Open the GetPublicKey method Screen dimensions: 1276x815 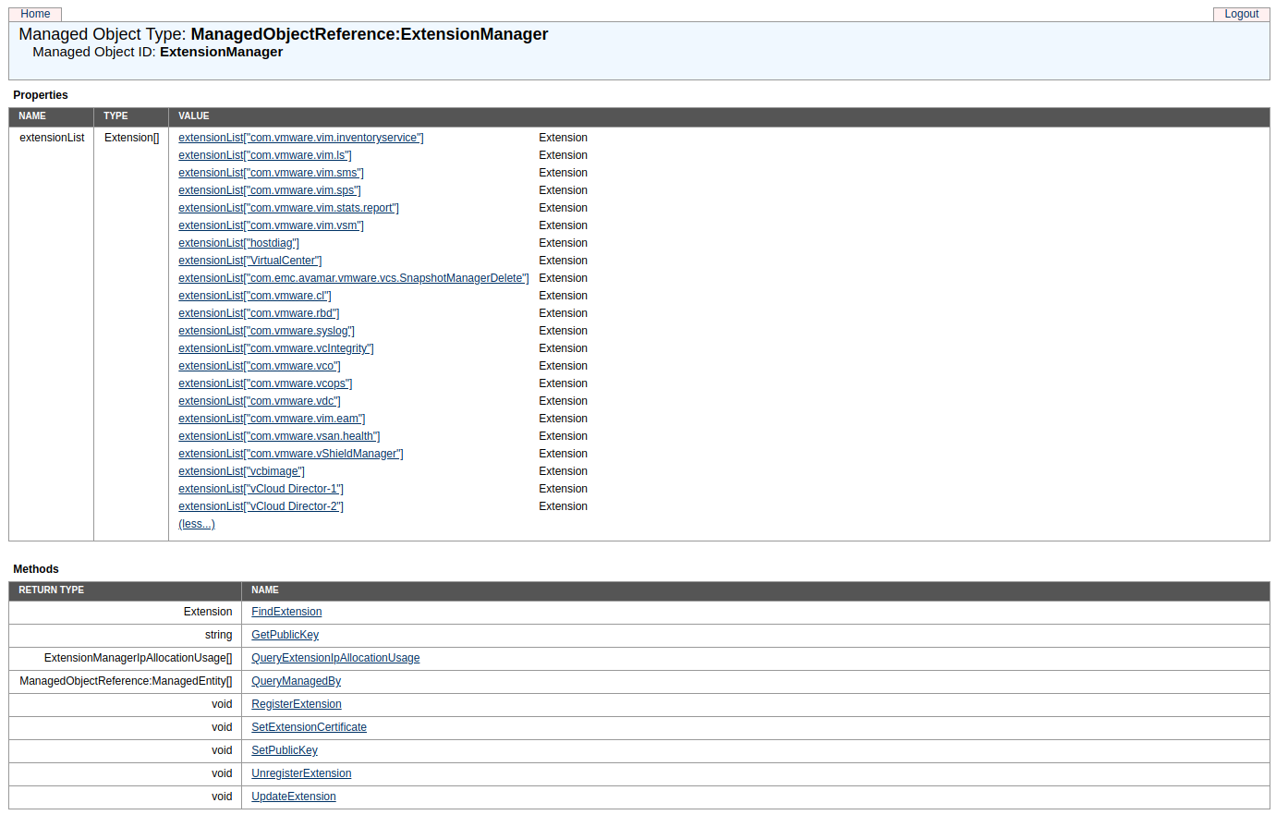285,635
